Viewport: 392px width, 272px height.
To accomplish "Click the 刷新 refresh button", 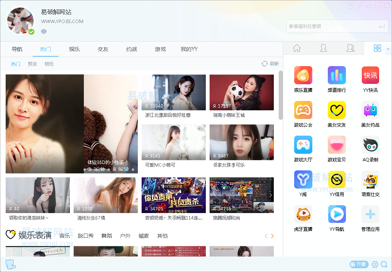I will click(270, 64).
